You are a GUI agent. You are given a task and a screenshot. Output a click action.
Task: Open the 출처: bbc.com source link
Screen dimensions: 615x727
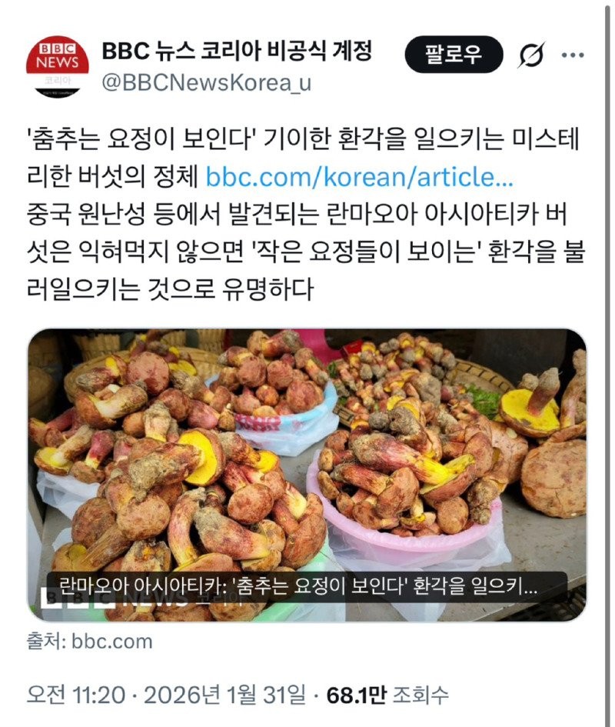tap(89, 642)
